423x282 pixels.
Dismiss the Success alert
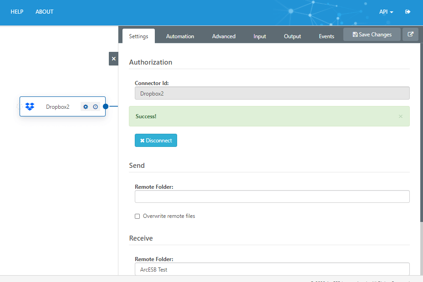click(x=401, y=116)
